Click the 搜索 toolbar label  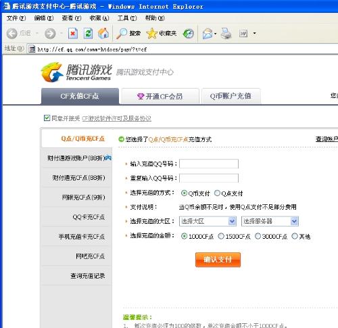point(135,33)
